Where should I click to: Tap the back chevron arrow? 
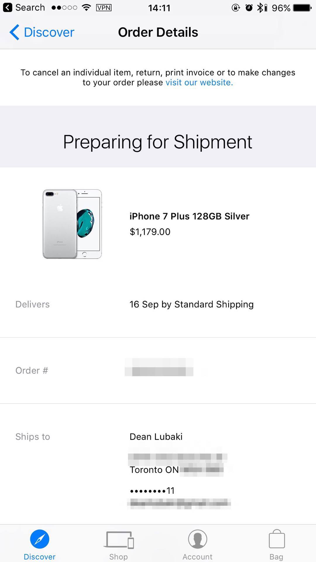point(14,32)
